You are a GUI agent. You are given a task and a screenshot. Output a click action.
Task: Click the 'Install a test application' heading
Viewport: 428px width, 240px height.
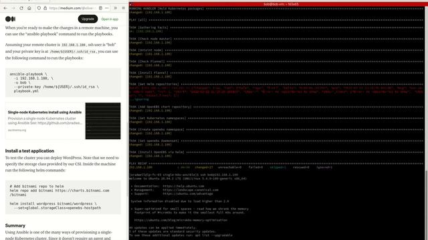(29, 151)
